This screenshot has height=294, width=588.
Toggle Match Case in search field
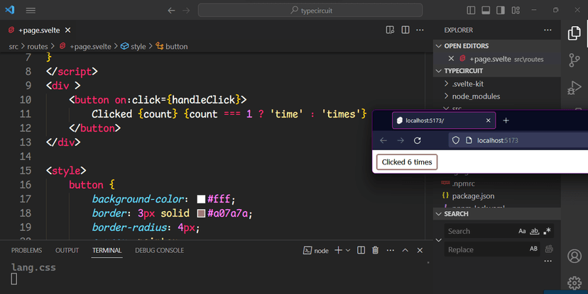pyautogui.click(x=523, y=231)
